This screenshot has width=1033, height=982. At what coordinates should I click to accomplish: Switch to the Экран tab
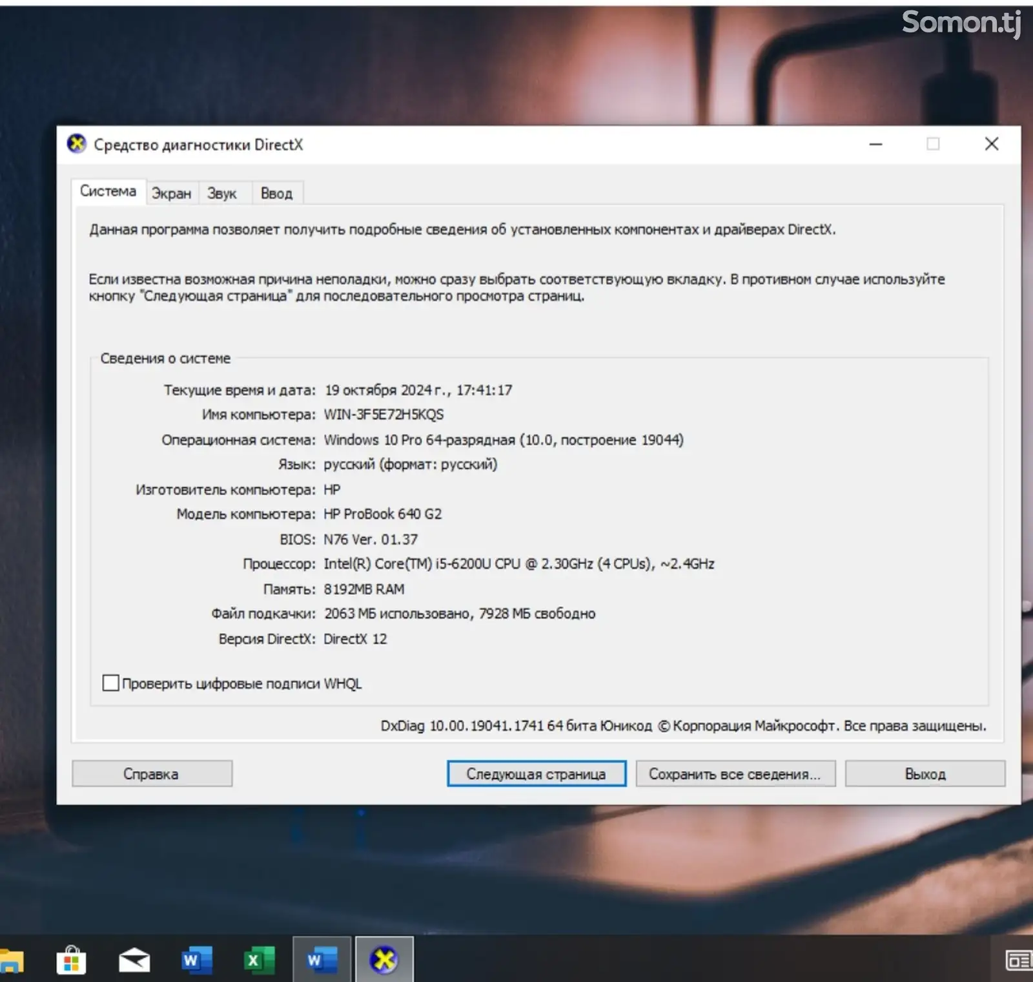(171, 193)
